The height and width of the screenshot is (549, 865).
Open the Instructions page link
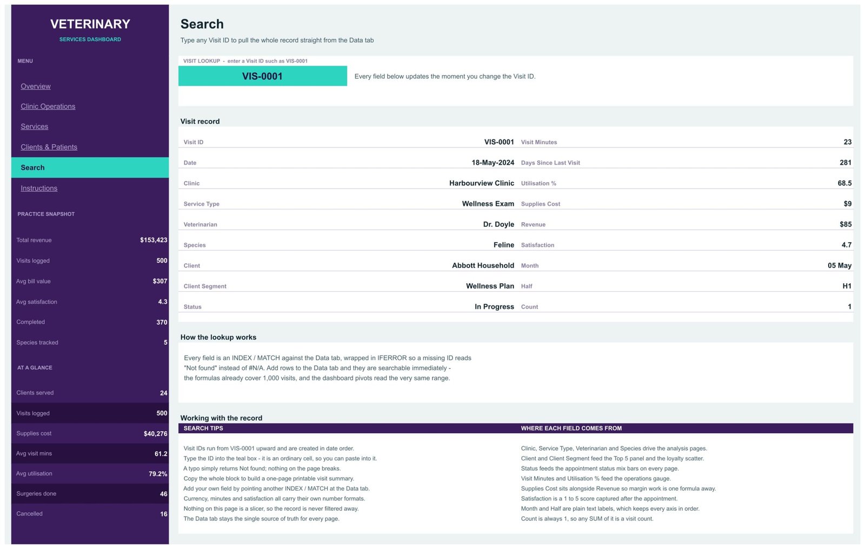tap(39, 188)
